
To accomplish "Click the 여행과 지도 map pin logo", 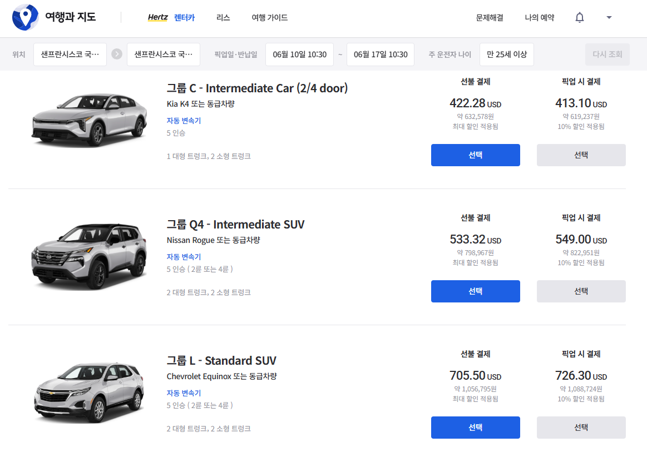I will click(x=25, y=17).
